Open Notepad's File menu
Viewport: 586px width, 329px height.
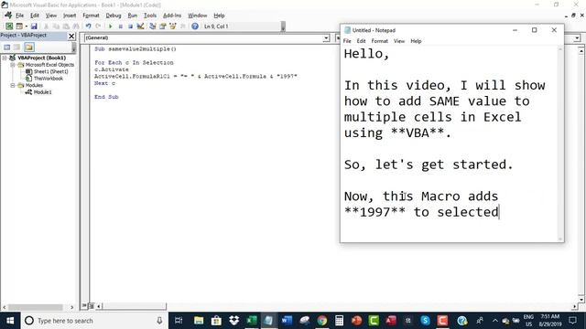tap(347, 41)
